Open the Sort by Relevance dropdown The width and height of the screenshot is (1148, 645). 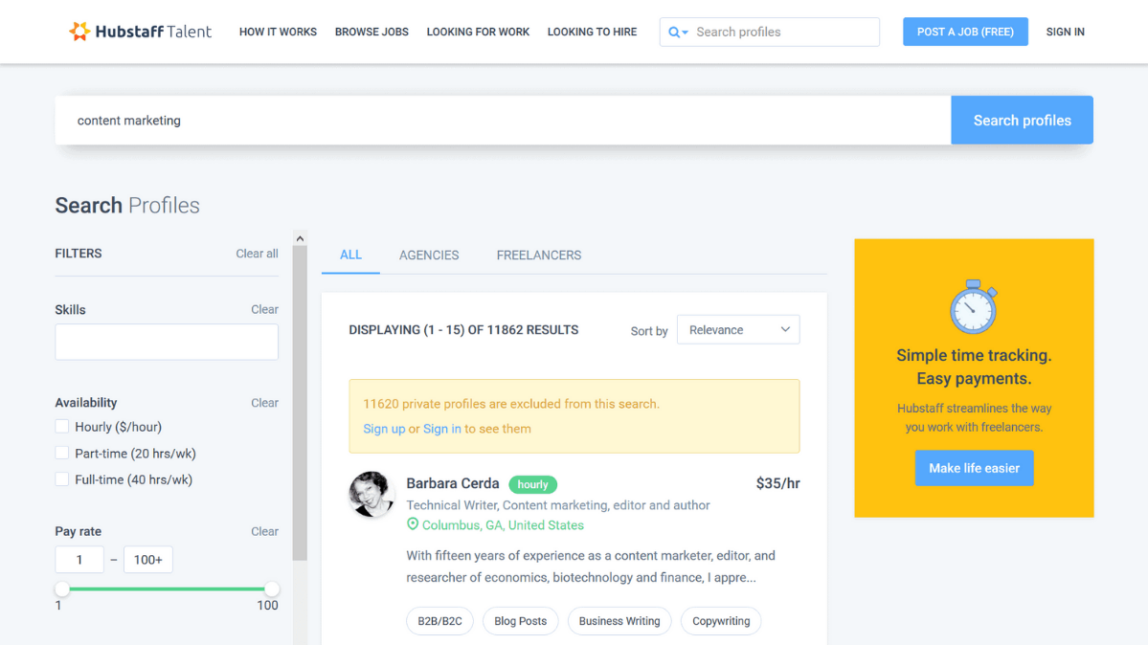click(x=738, y=329)
